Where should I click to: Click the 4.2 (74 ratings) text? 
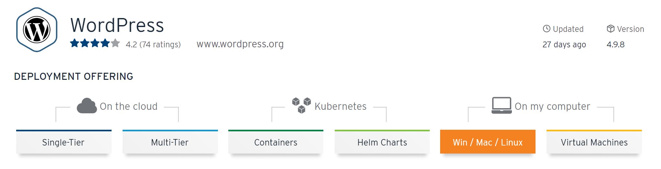point(153,44)
